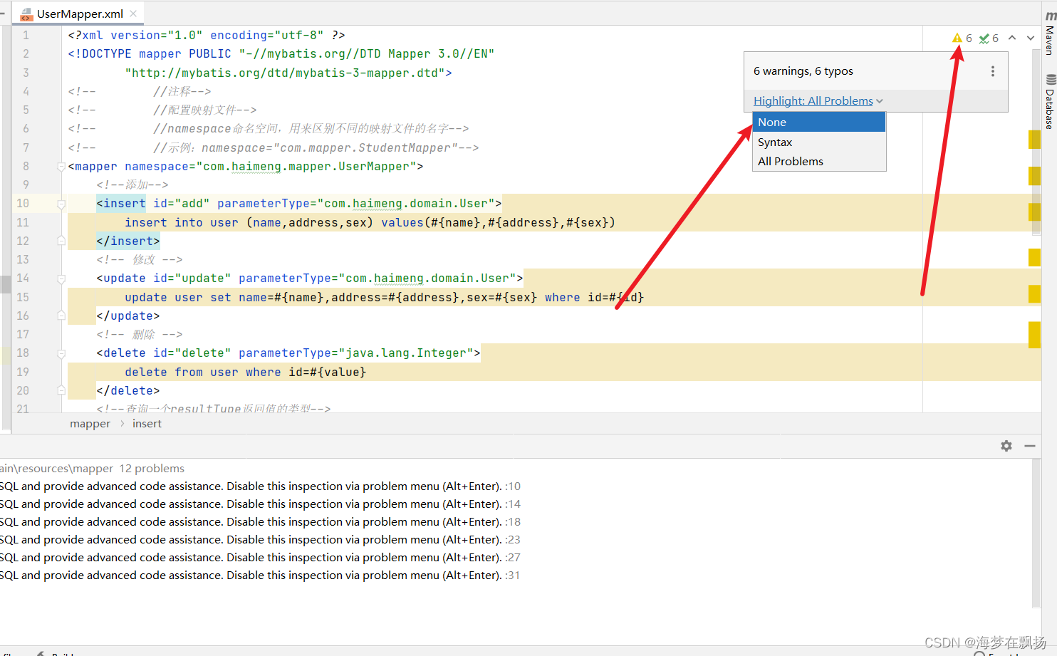Open the Maven tool window
This screenshot has width=1057, height=656.
pos(1050,33)
